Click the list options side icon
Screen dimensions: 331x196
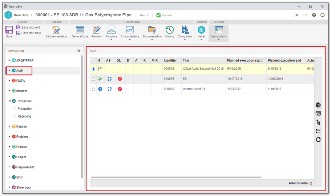pos(318,131)
